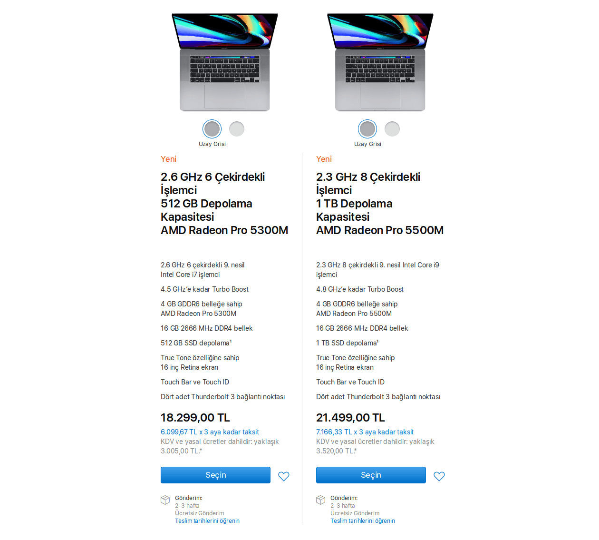Add the 2.6 GHz model to favorites

284,476
